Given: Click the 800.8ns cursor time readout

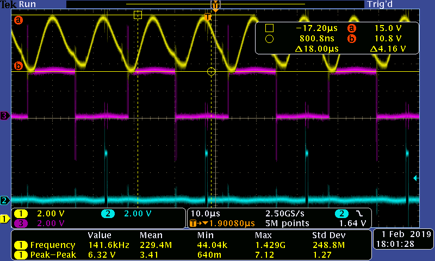Looking at the screenshot, I should [x=317, y=39].
